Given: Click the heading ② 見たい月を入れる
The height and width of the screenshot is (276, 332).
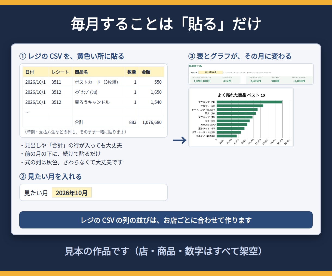Looking at the screenshot, I should 51,177.
